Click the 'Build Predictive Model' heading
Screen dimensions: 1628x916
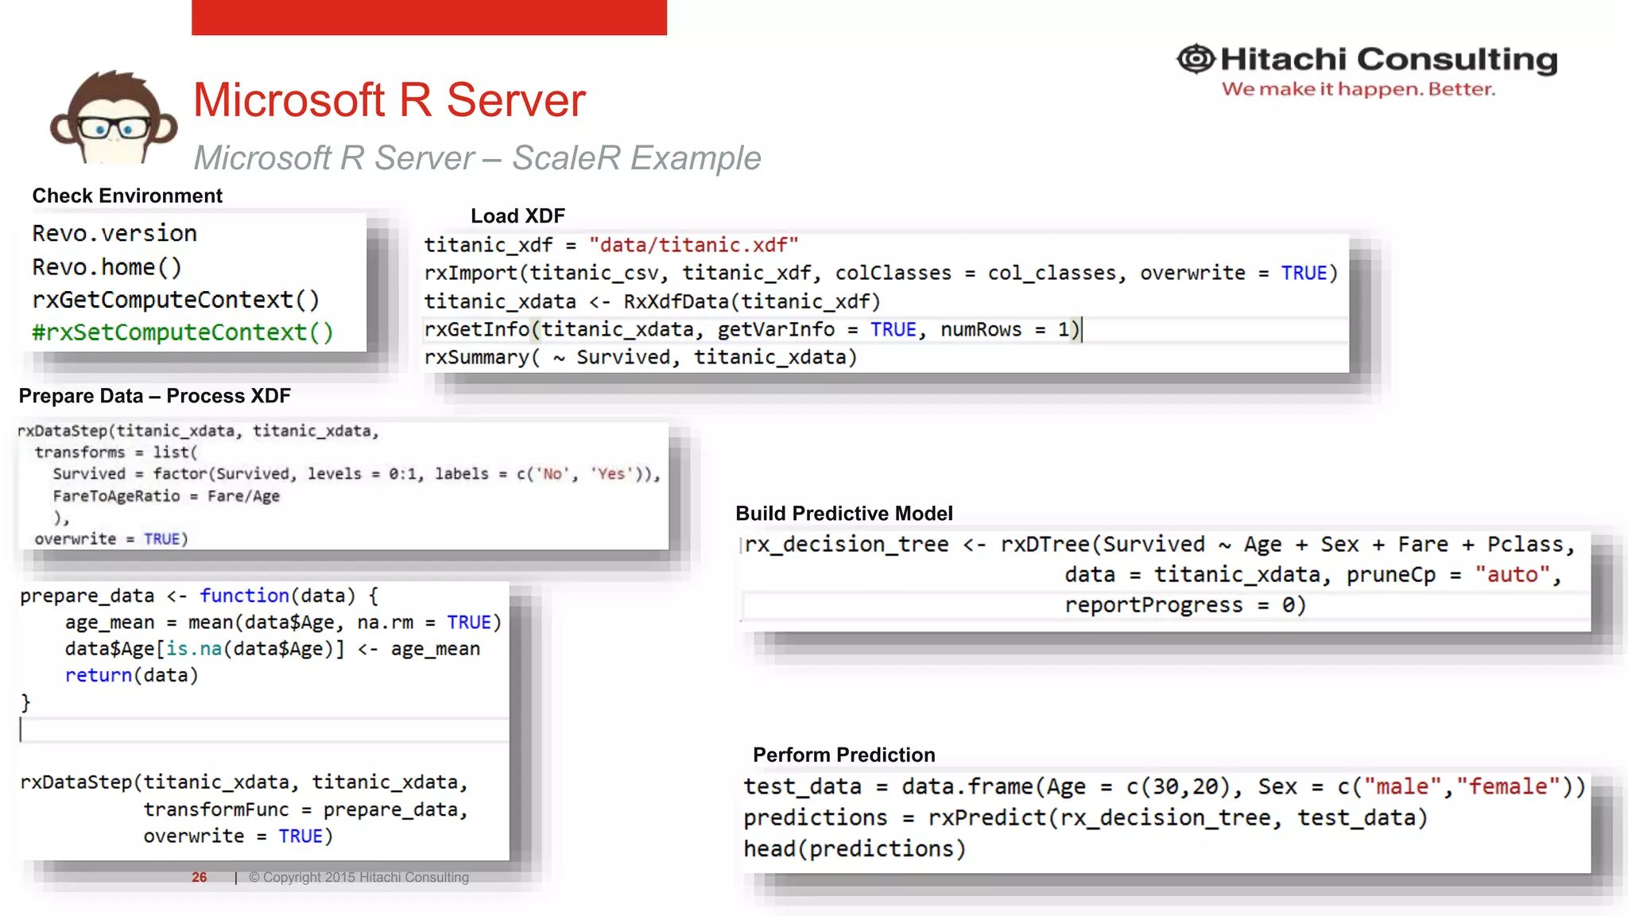[x=844, y=514]
